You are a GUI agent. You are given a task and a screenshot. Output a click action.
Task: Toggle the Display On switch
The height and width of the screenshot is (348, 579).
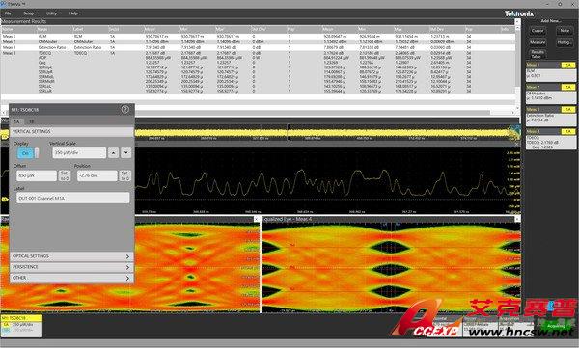click(27, 153)
